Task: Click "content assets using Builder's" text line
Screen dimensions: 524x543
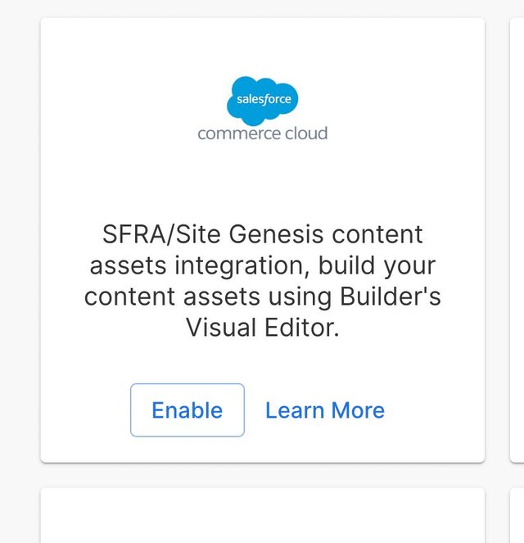Action: tap(262, 297)
